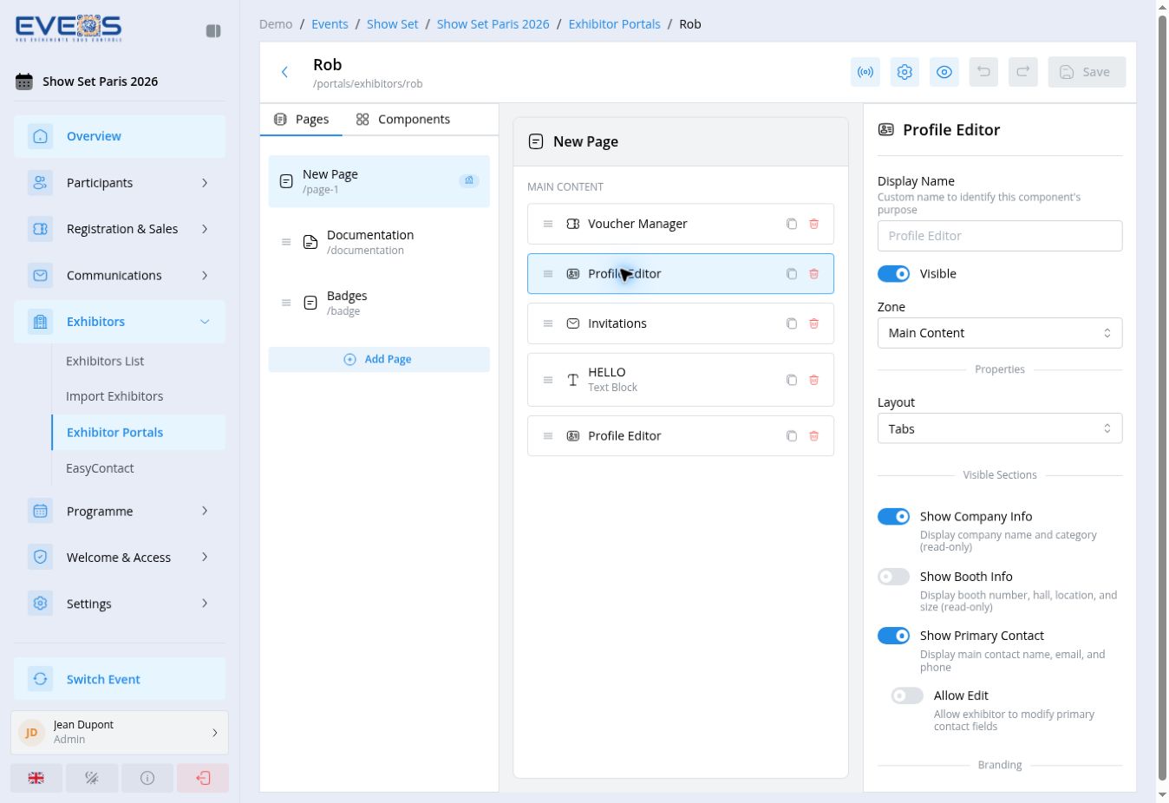Viewport: 1169px width, 803px height.
Task: Expand the Programme section
Action: 120,512
